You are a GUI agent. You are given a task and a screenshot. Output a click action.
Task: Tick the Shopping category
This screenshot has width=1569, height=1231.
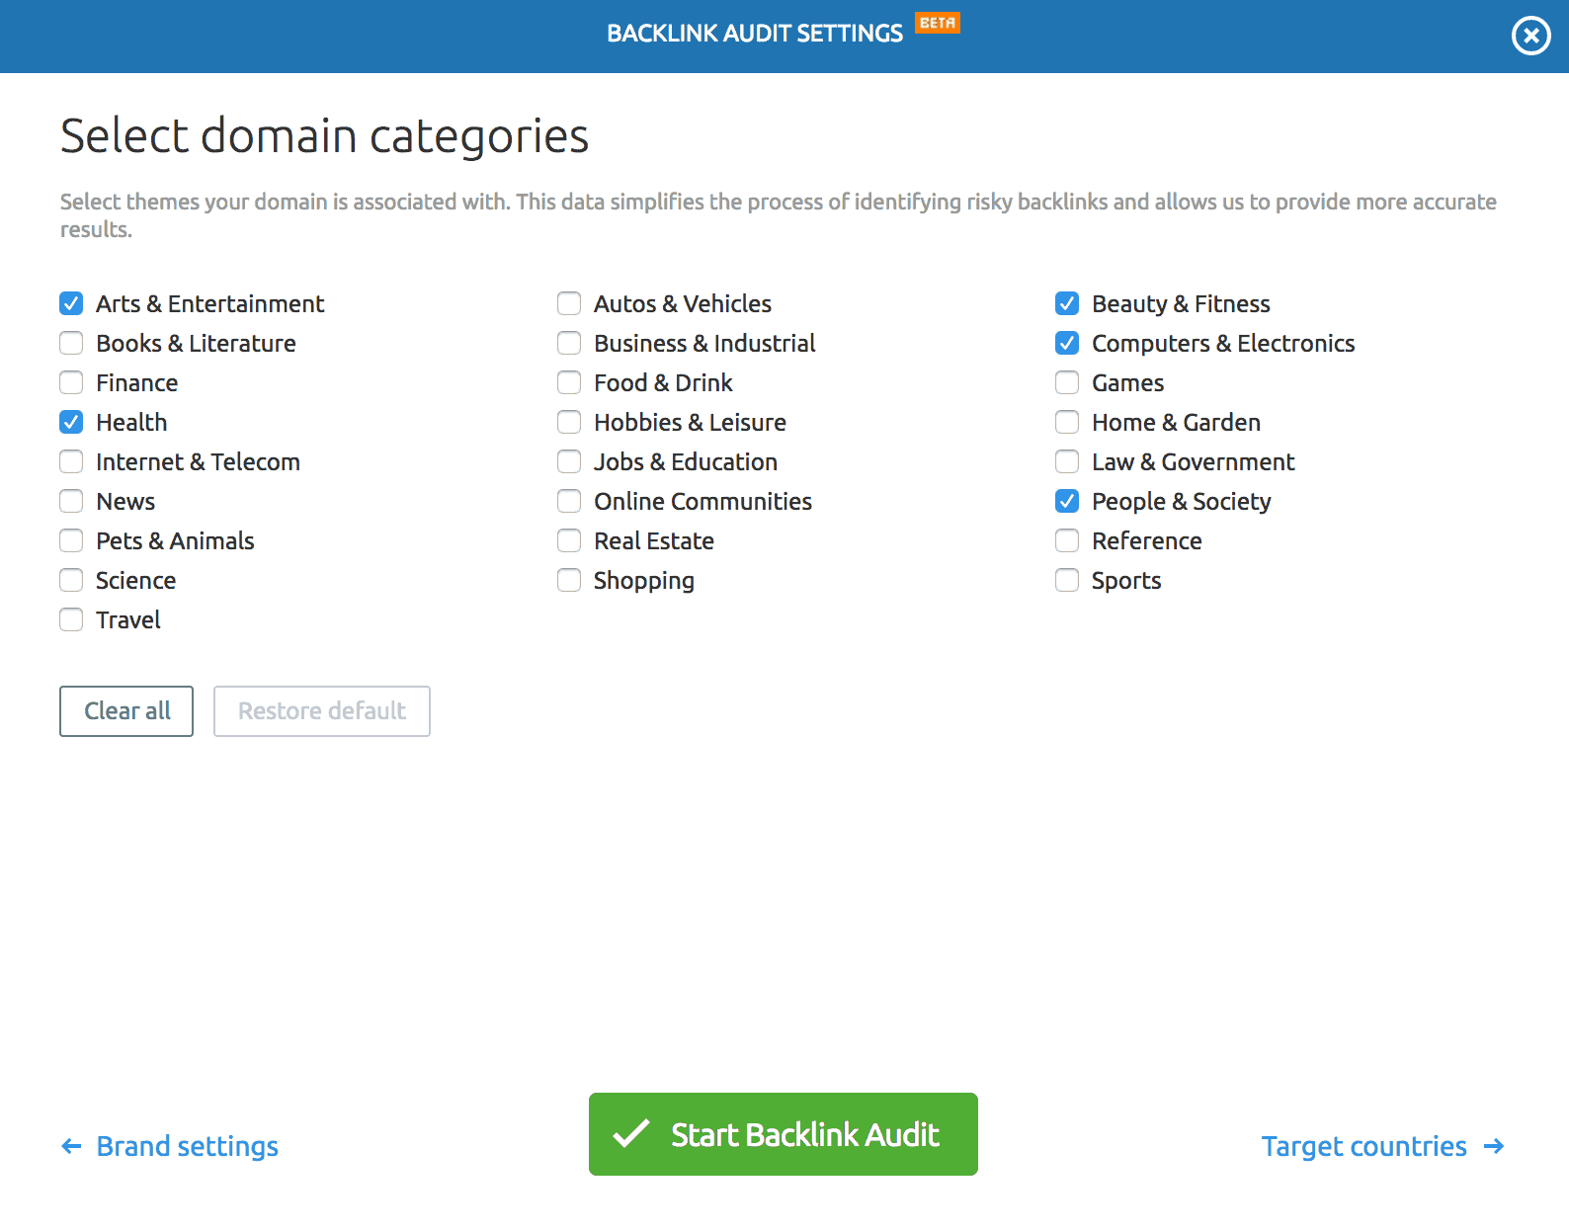coord(569,580)
